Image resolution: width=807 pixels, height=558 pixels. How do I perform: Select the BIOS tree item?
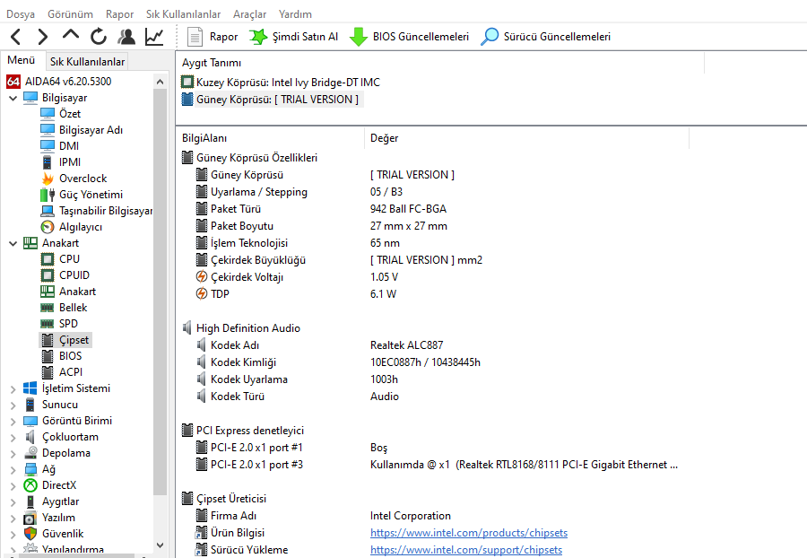(x=70, y=356)
